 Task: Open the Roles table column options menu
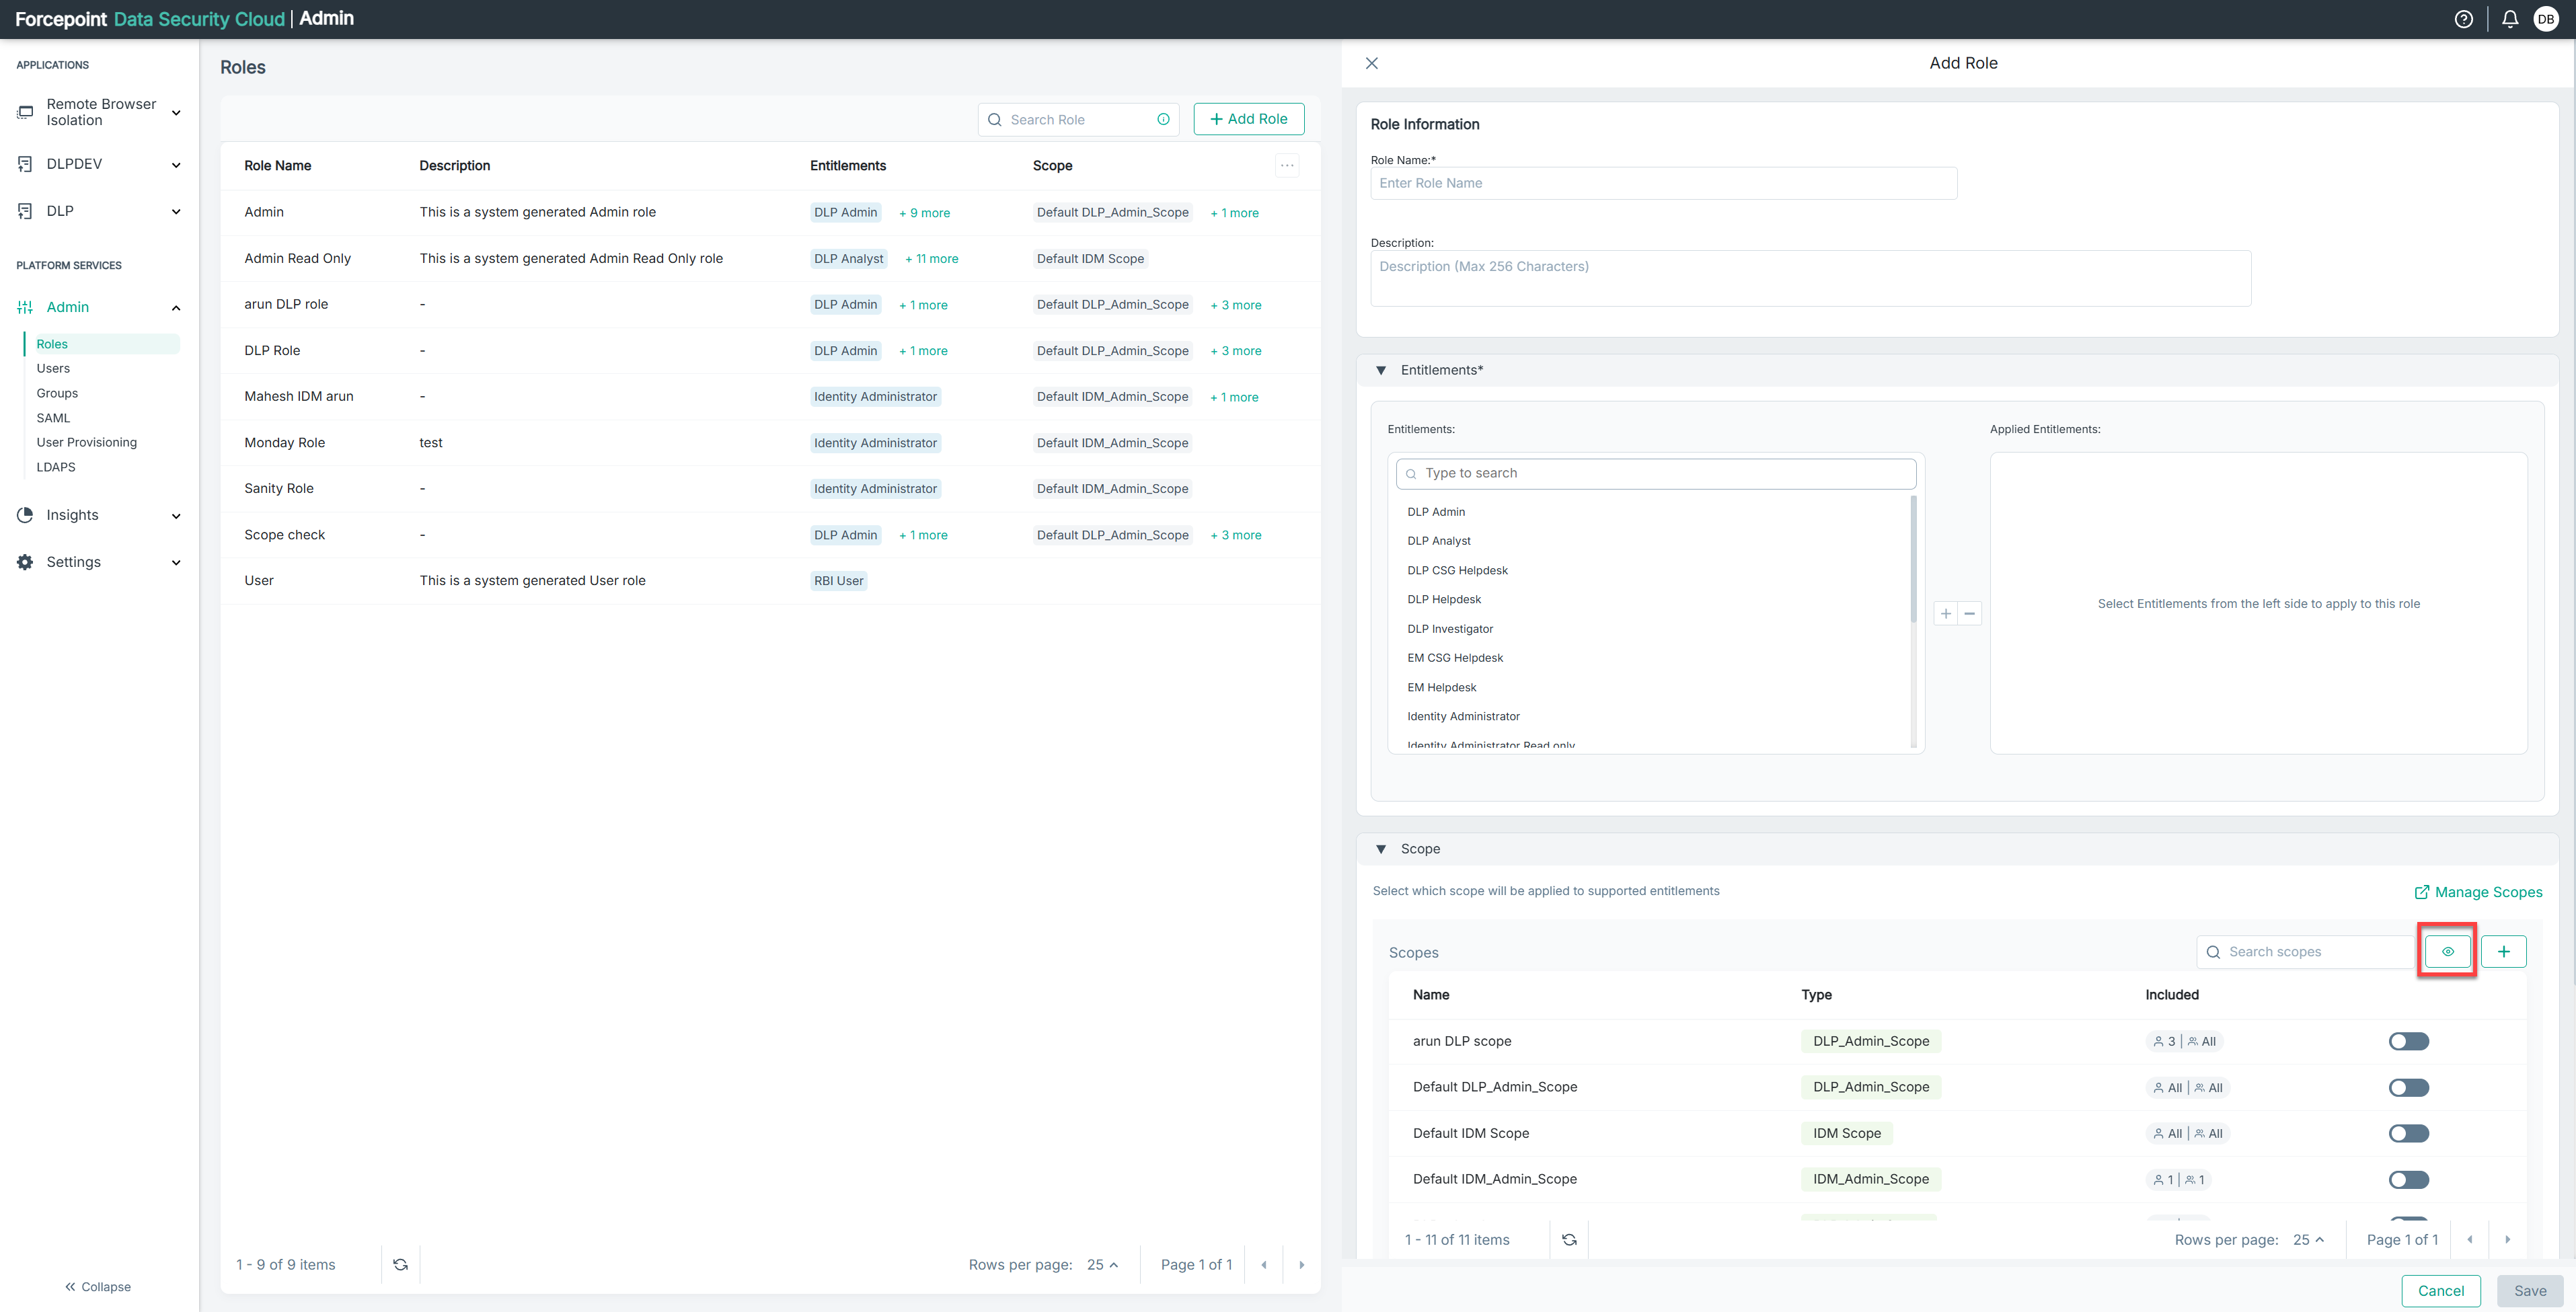(1287, 166)
